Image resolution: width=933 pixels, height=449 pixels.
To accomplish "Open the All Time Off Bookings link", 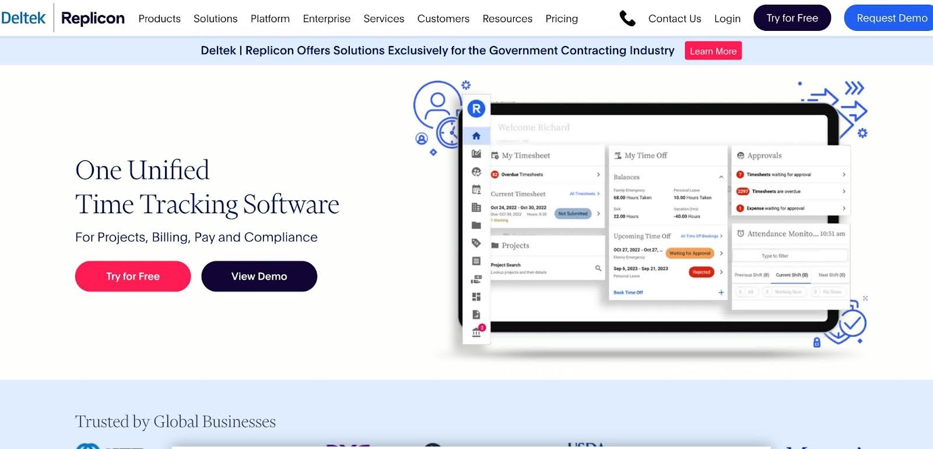I will 701,236.
